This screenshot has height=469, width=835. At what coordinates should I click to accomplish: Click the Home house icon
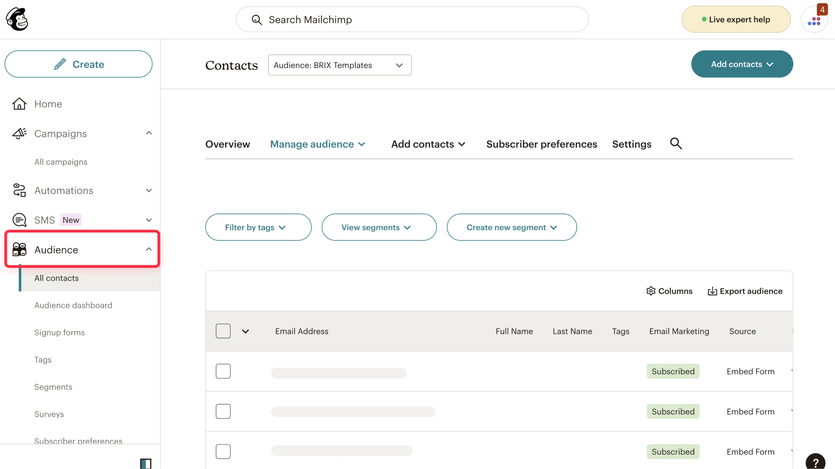(19, 104)
